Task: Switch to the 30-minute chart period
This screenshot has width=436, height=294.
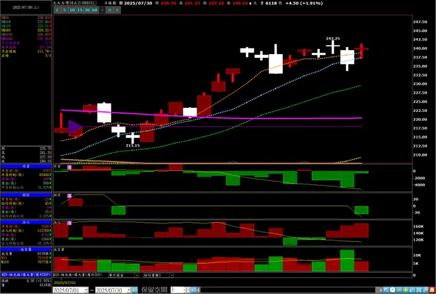Action: tap(87, 10)
